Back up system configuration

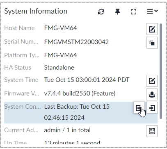click(x=139, y=108)
